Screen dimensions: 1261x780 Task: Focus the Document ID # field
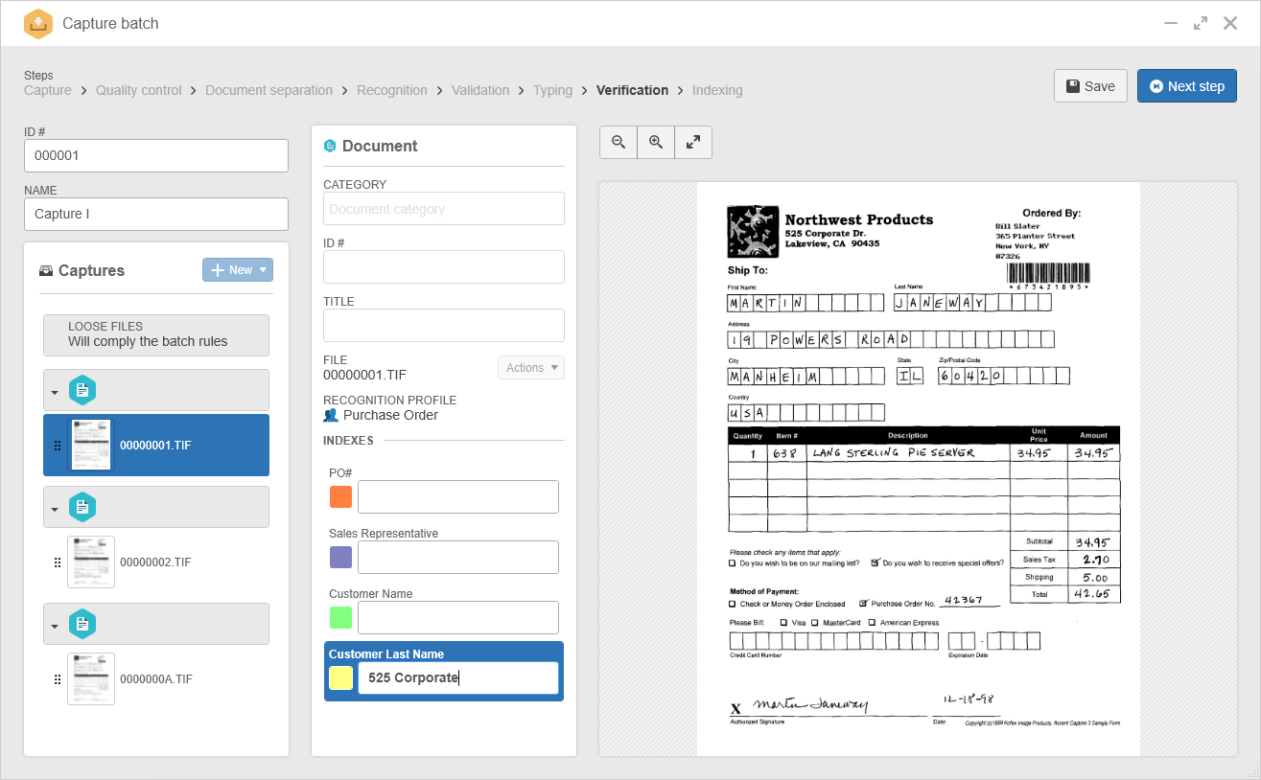point(444,267)
